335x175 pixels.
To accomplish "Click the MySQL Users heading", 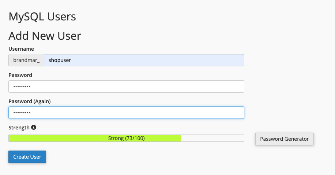I will (42, 17).
